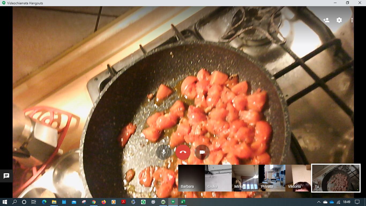Image resolution: width=366 pixels, height=206 pixels.
Task: Open the grey globe app on taskbar
Action: point(153,202)
